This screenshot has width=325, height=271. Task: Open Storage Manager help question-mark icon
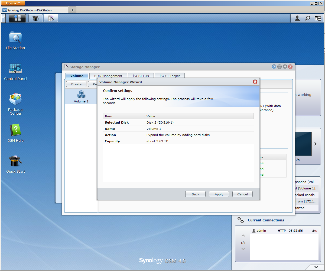pyautogui.click(x=274, y=67)
